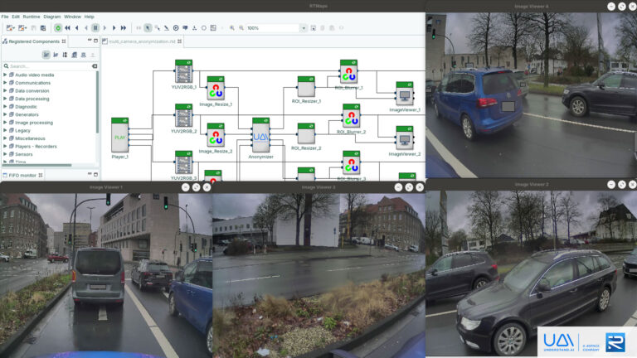Viewport: 637px width, 358px height.
Task: Click the fit-to-window icon after the zoom dropdown
Action: 314,28
